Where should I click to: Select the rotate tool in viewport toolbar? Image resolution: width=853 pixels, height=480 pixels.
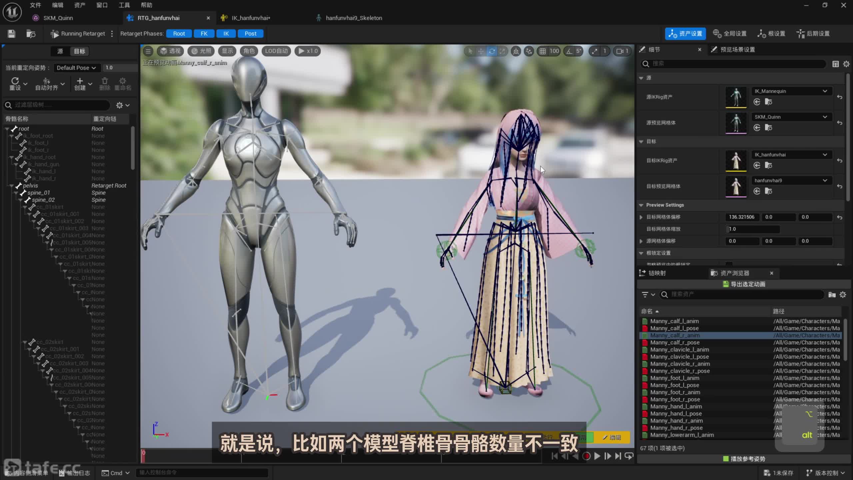coord(491,51)
